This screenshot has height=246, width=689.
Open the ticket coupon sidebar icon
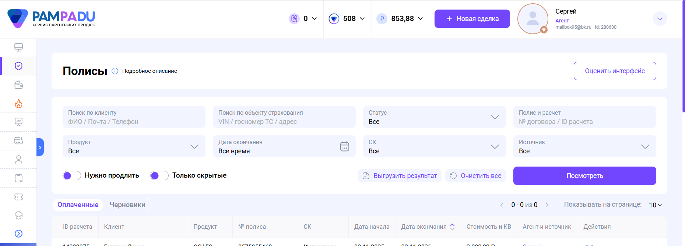[18, 197]
